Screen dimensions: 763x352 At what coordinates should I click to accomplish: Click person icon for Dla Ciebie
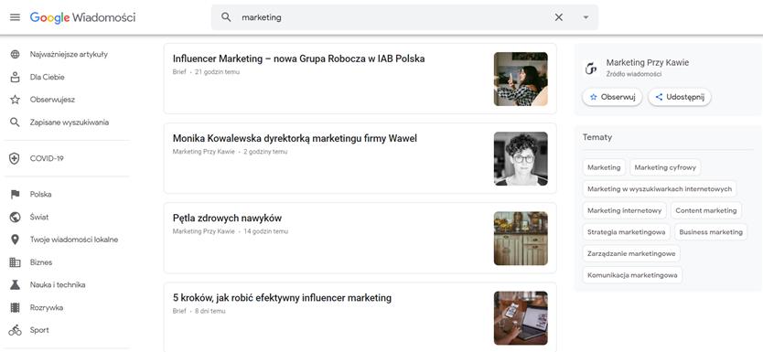point(15,77)
